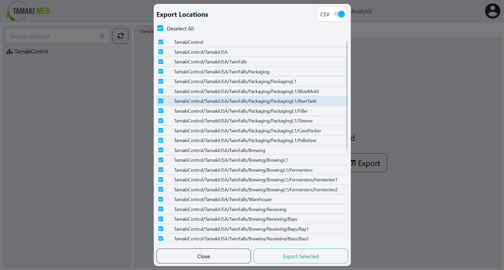
Task: Click the refresh locations icon
Action: point(120,36)
